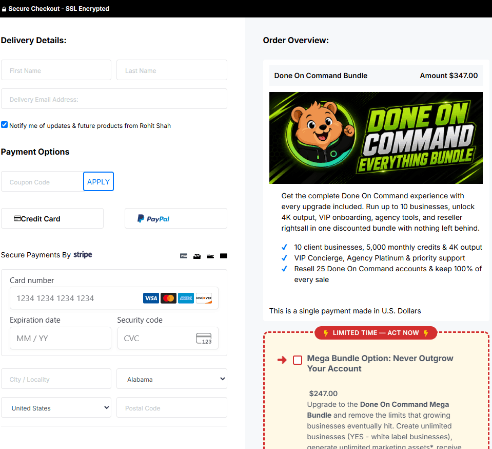This screenshot has width=492, height=449.
Task: Click the Payment Options heading
Action: tap(35, 152)
